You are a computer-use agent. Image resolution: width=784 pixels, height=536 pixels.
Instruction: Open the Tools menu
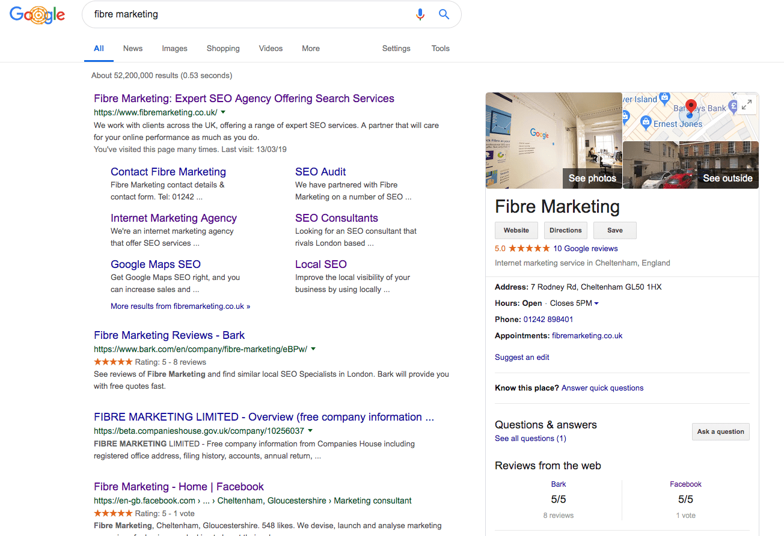point(440,49)
